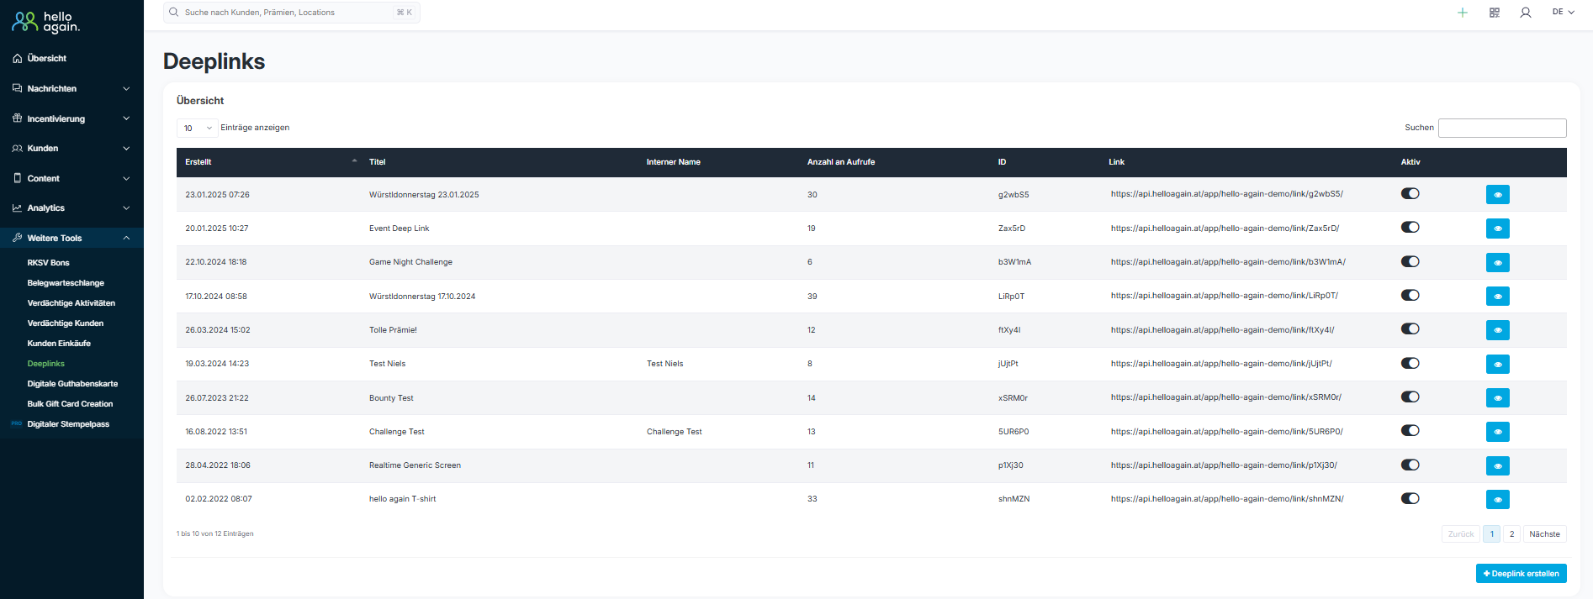The width and height of the screenshot is (1593, 599).
Task: Toggle Aktiv for Game Night Challenge
Action: click(x=1410, y=261)
